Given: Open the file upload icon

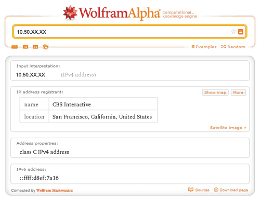Looking at the screenshot, I should 46,47.
